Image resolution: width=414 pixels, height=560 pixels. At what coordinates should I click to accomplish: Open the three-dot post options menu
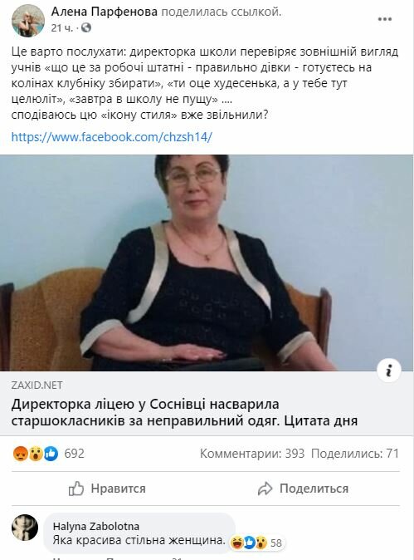385,19
